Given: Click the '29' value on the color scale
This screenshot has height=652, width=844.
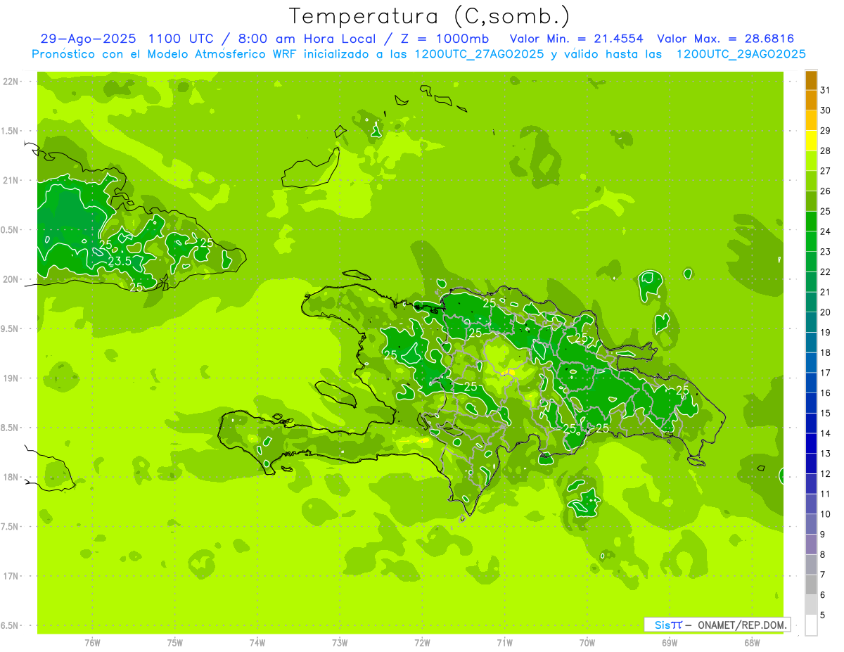Looking at the screenshot, I should tap(826, 130).
